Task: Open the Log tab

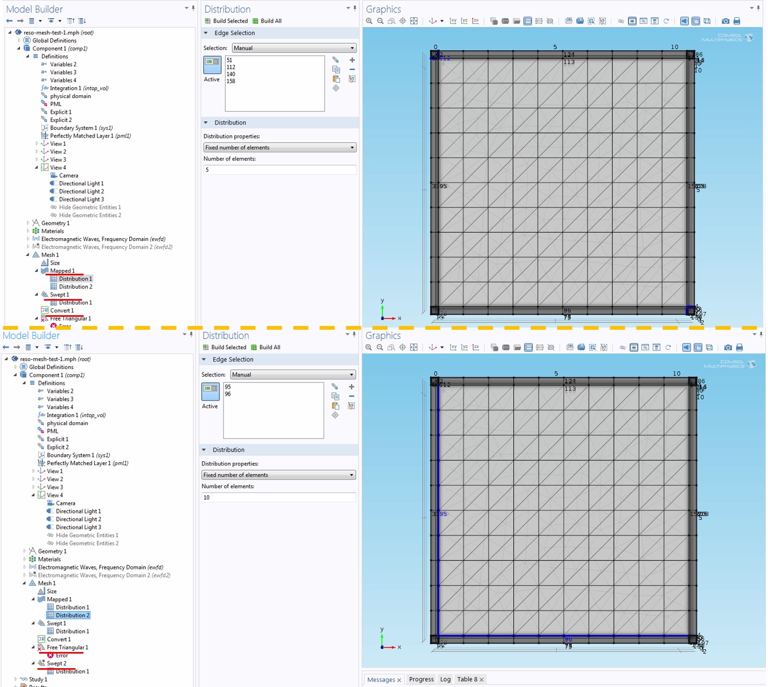Action: click(x=445, y=679)
